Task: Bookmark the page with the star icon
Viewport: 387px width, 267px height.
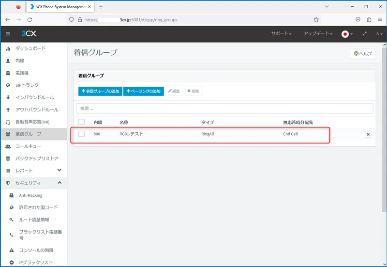Action: coord(316,20)
